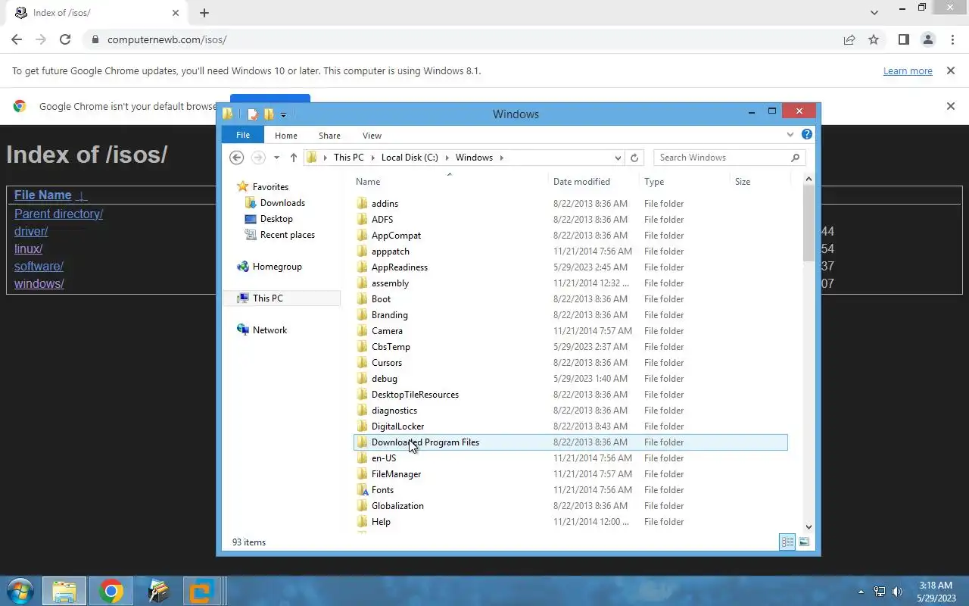The width and height of the screenshot is (969, 606).
Task: Select Recent places in navigation pane
Action: pyautogui.click(x=287, y=235)
